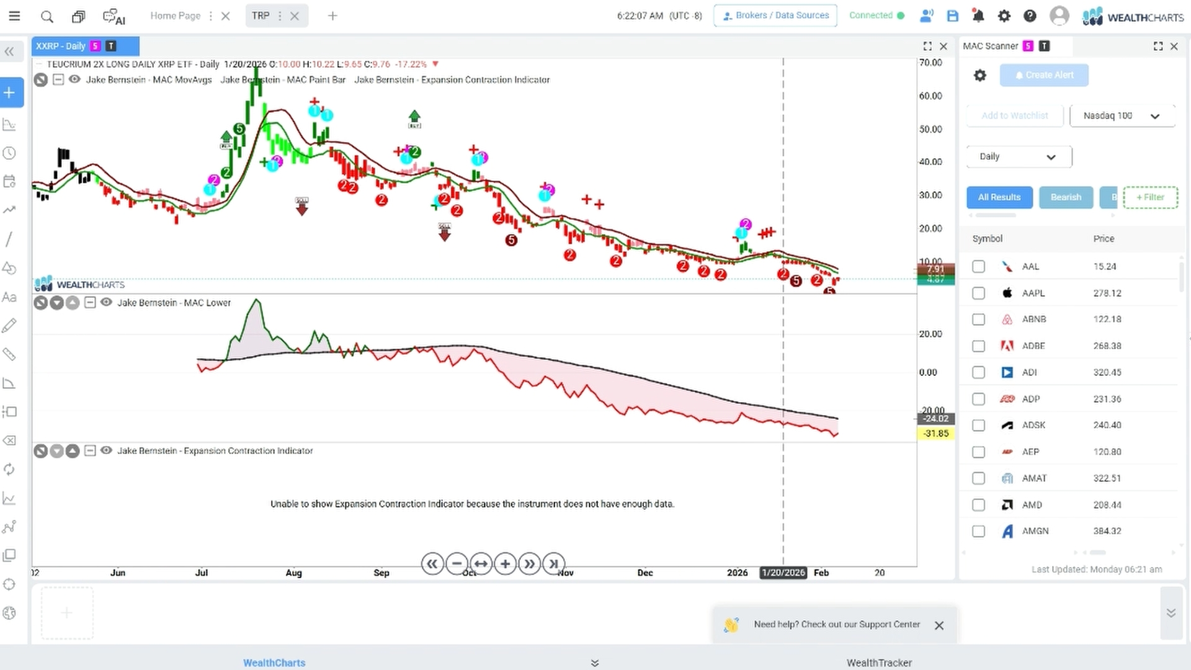1191x670 pixels.
Task: Open the Nasdaq 100 list dropdown
Action: point(1122,116)
